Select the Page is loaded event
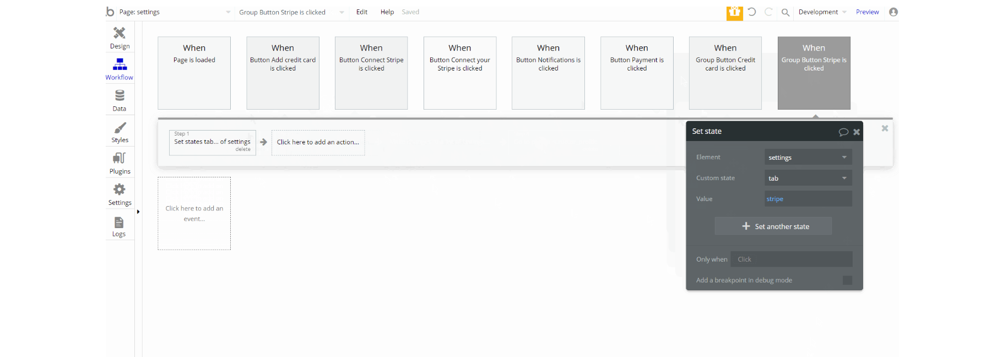The height and width of the screenshot is (357, 1008). [194, 73]
